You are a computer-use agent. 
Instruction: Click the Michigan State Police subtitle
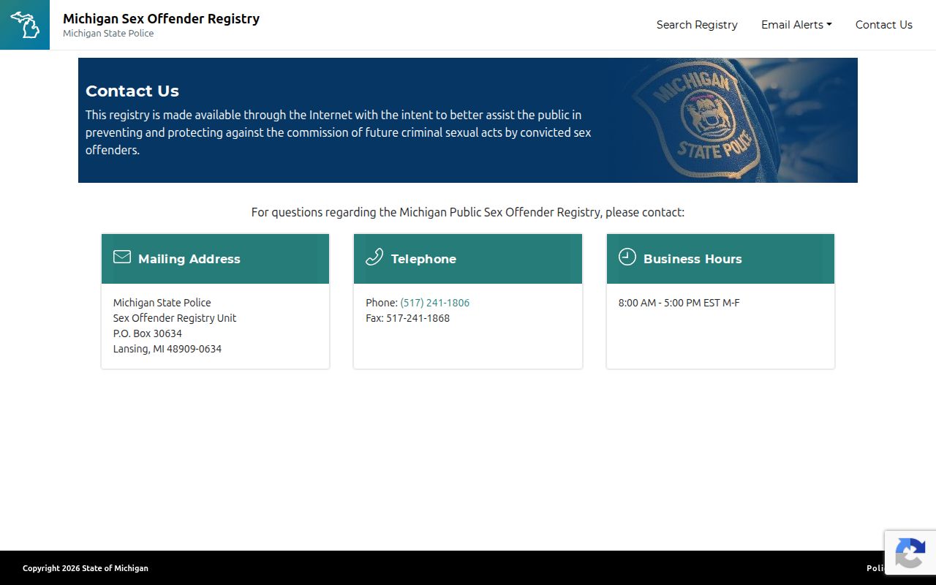108,34
